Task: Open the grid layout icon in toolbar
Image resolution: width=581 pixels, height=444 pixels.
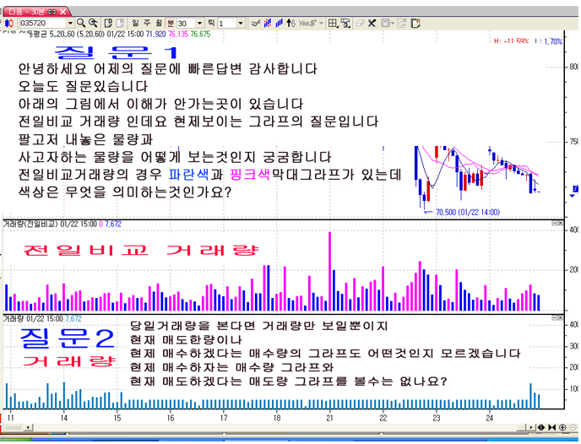Action: pyautogui.click(x=333, y=23)
